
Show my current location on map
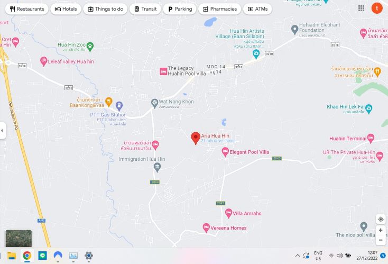[x=381, y=220]
